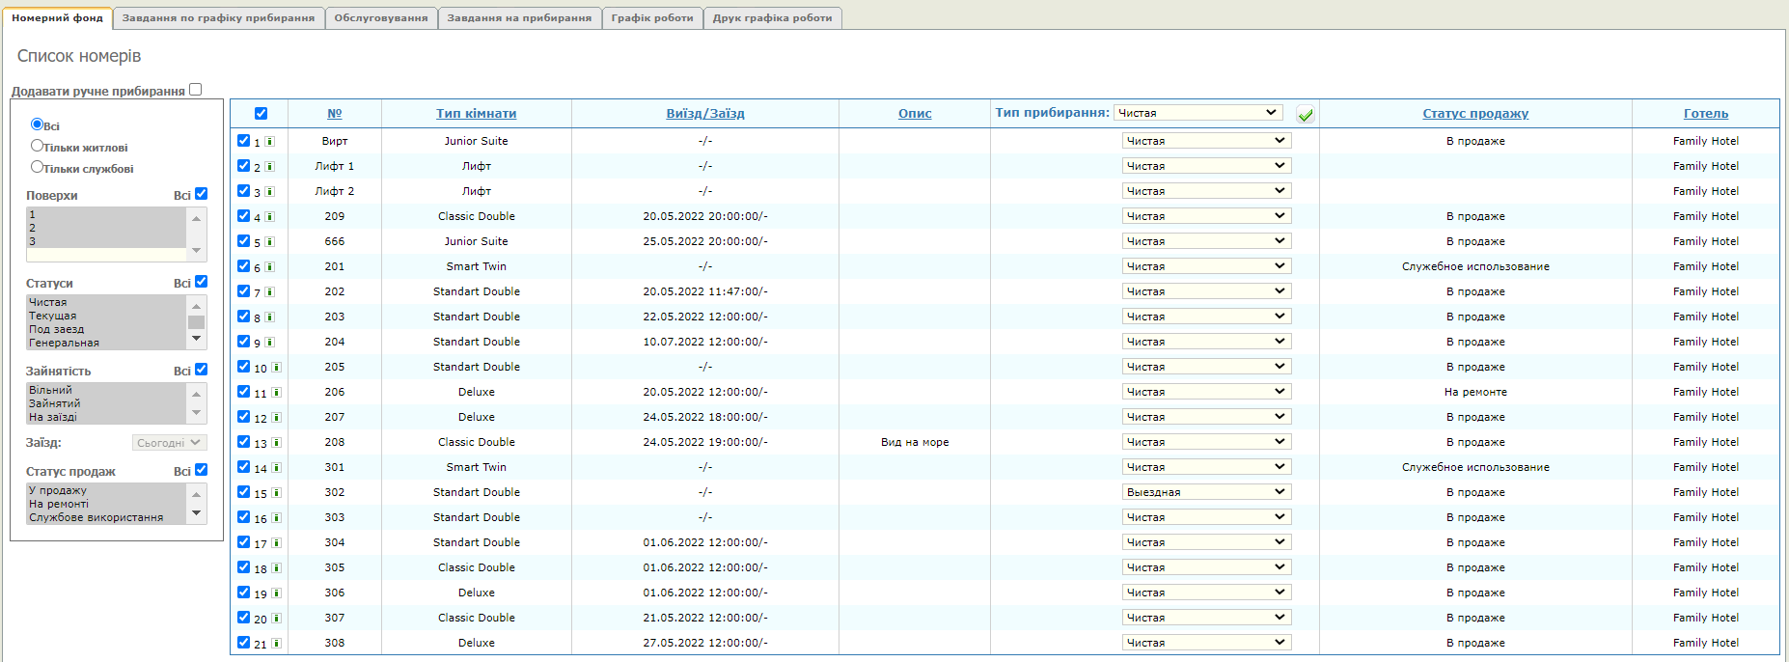Open the Обслуговування tab
This screenshot has width=1789, height=662.
[381, 18]
